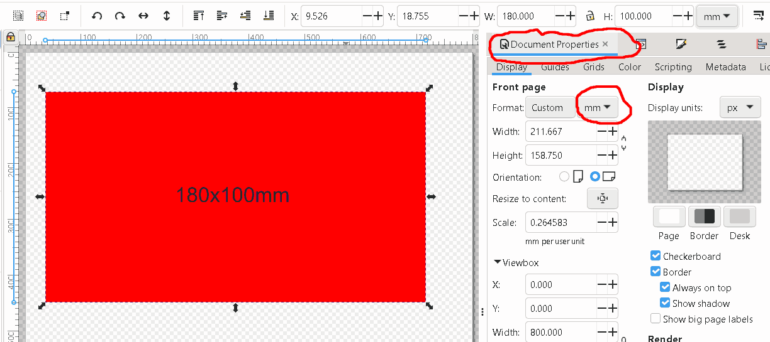Open Front page mm units dropdown
770x342 pixels.
598,107
